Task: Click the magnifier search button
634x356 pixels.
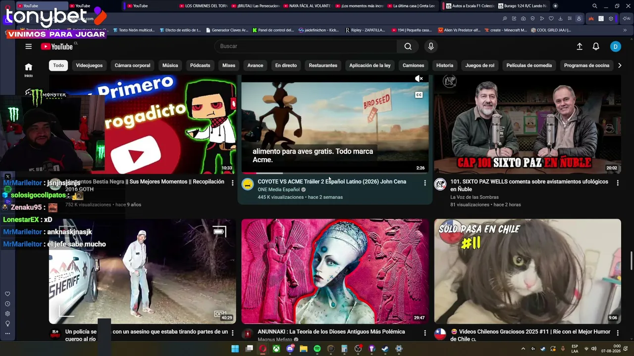Action: click(408, 46)
